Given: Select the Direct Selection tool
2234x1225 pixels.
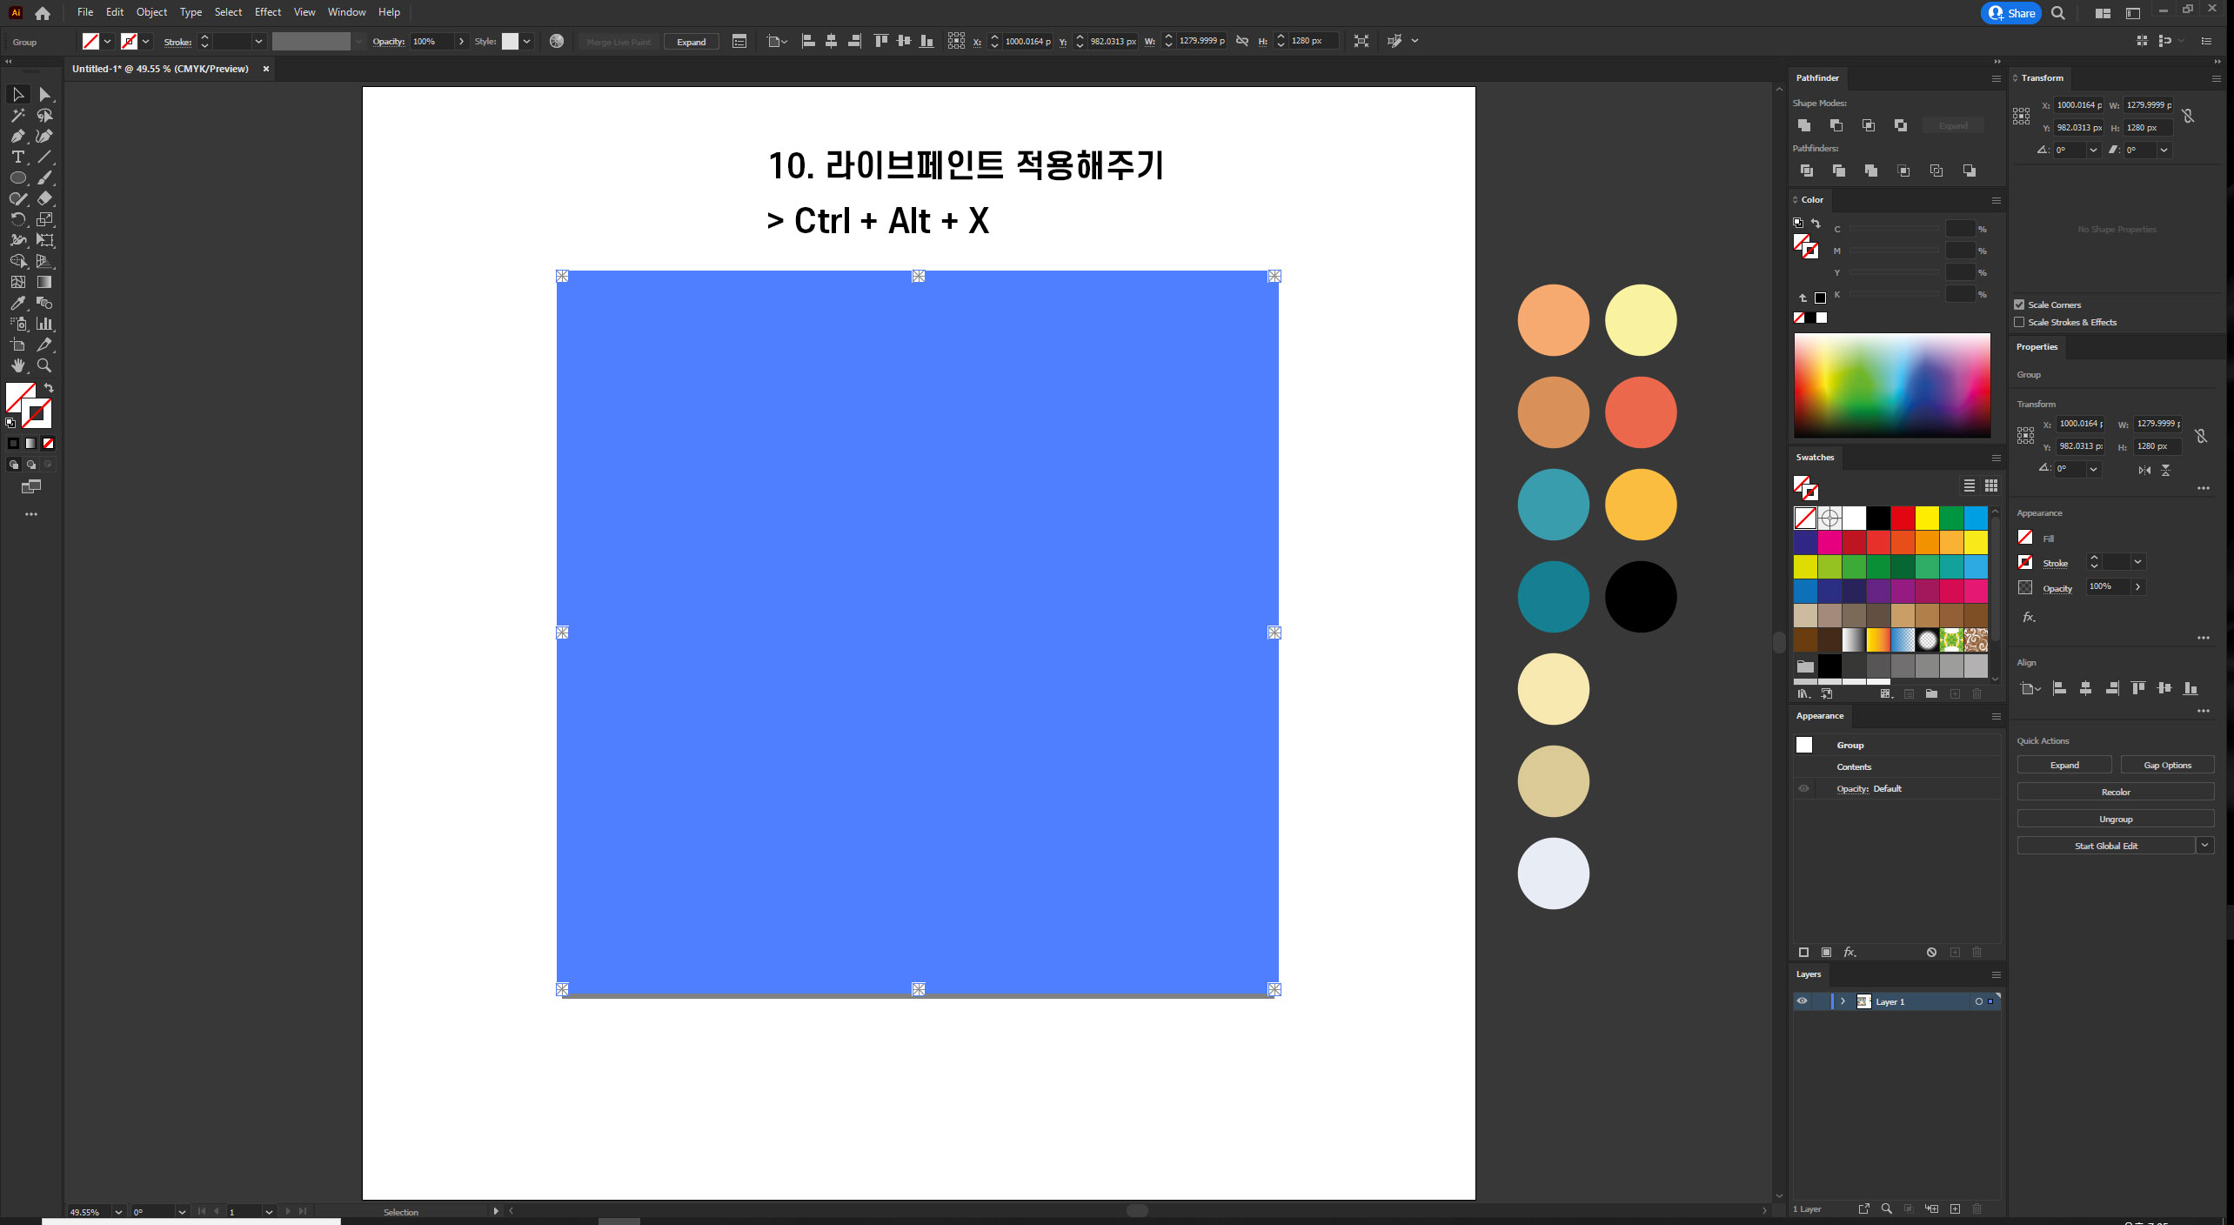Looking at the screenshot, I should click(44, 94).
